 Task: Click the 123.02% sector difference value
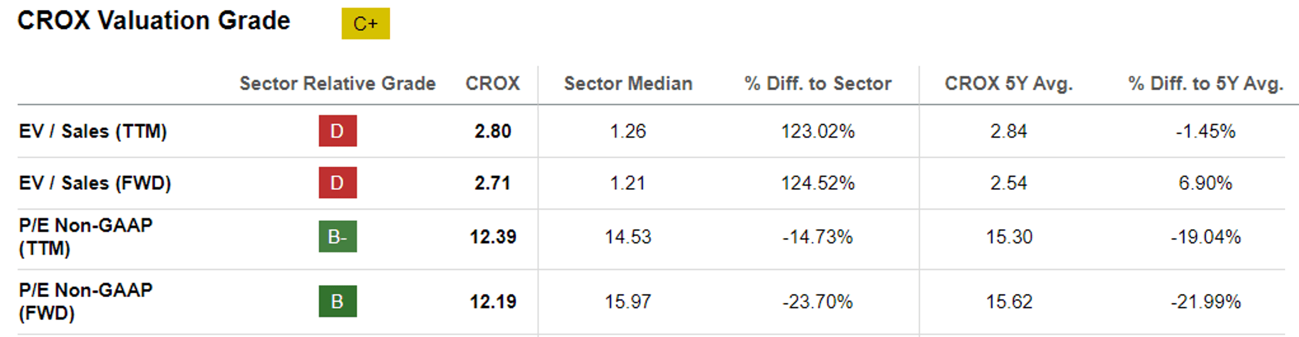tap(818, 131)
